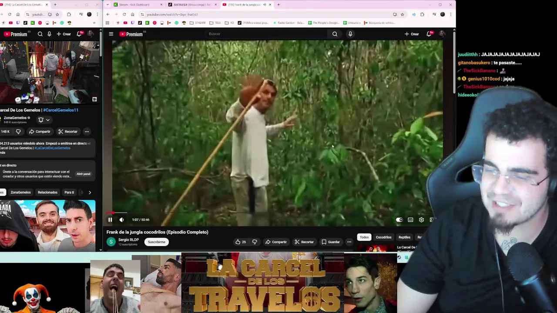Screen dimensions: 557x313
Task: Select the ZonaGemelos chip in the left window
Action: (20, 192)
